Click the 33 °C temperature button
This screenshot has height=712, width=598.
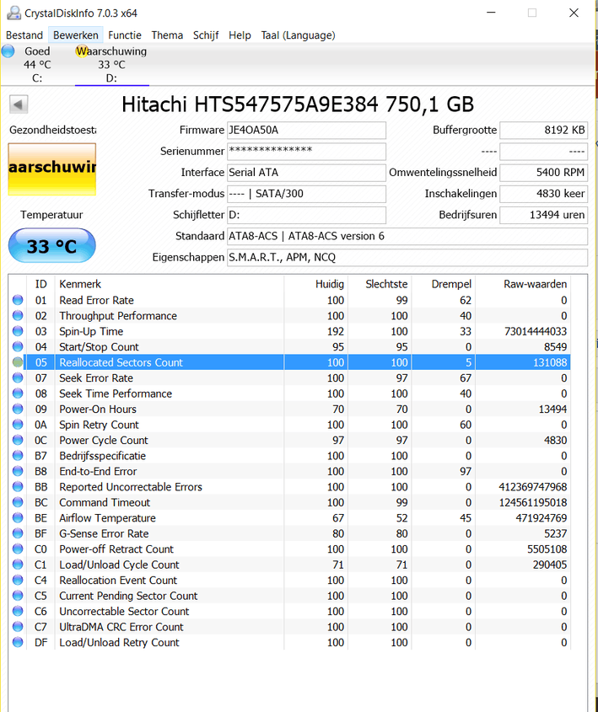(x=51, y=246)
